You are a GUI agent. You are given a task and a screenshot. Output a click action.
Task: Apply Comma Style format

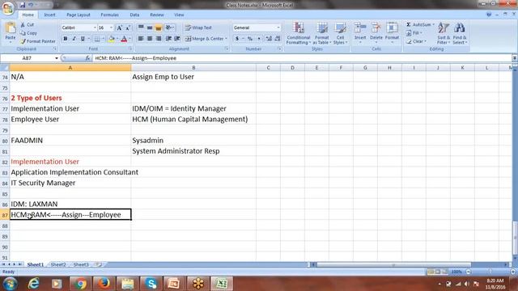259,39
